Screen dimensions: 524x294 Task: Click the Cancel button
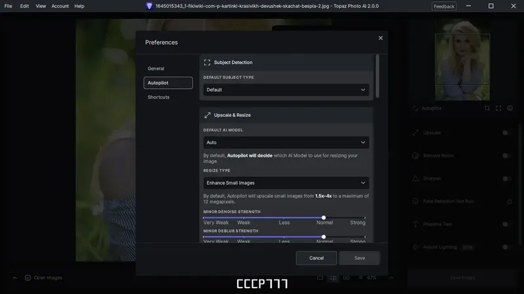(x=316, y=258)
